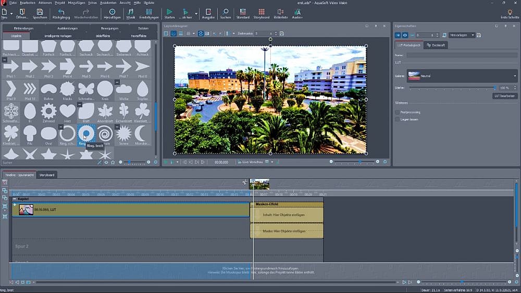The width and height of the screenshot is (521, 293).
Task: Check the Liegen lassen option
Action: (398, 119)
